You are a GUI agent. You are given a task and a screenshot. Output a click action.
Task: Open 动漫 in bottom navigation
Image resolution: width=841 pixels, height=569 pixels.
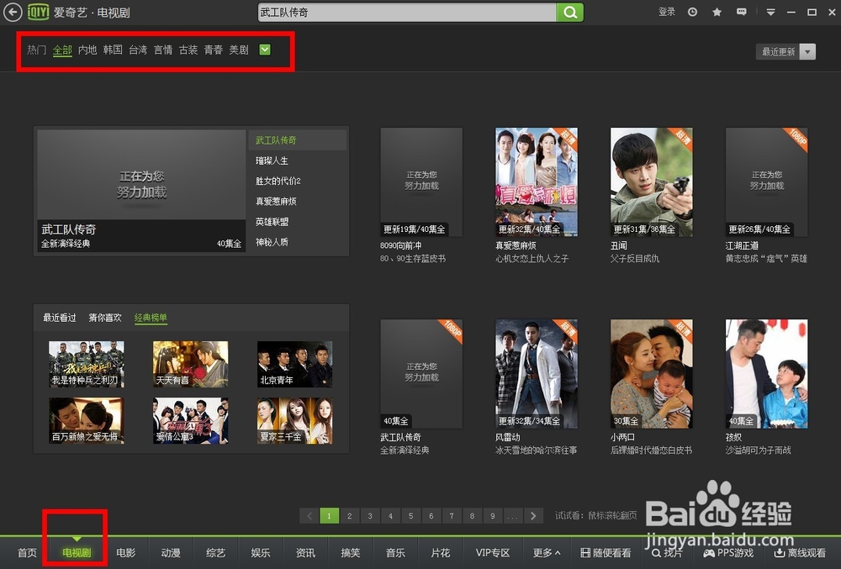click(171, 552)
